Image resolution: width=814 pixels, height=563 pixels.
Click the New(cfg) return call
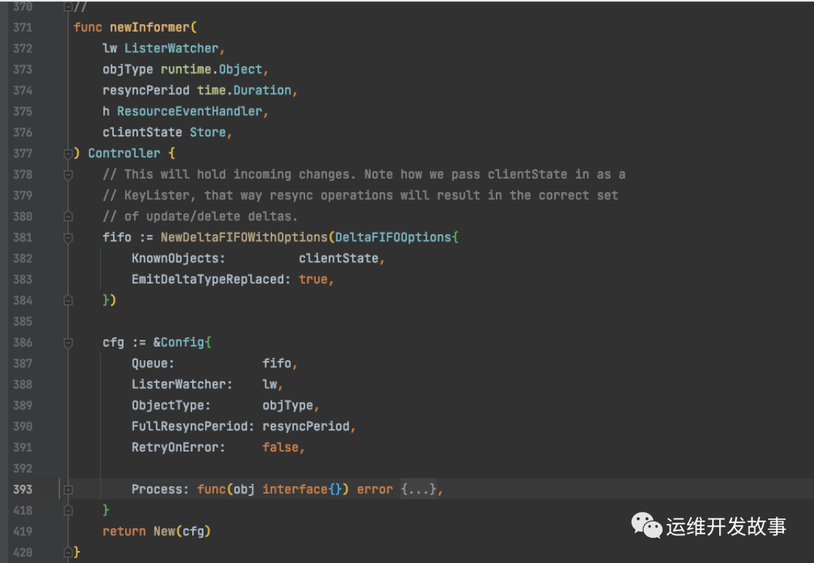182,531
